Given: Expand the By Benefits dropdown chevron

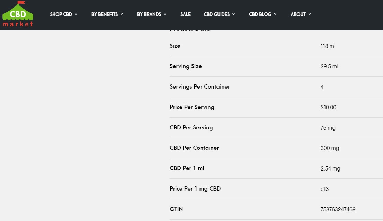Looking at the screenshot, I should [x=122, y=14].
